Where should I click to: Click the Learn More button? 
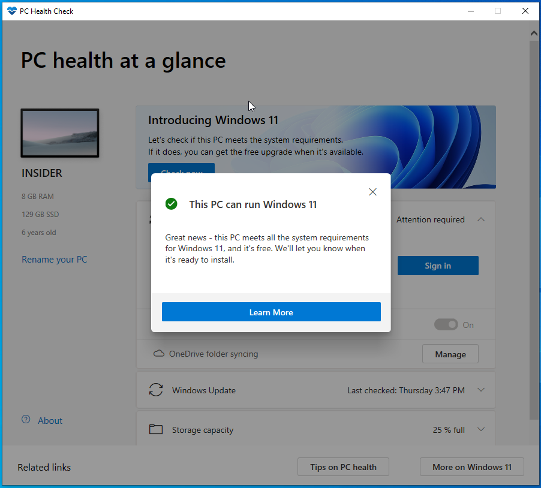[x=271, y=312]
